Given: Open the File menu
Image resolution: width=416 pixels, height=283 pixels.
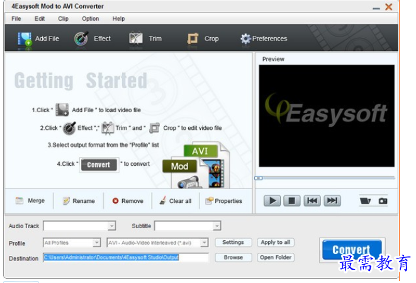Looking at the screenshot, I should coord(16,19).
